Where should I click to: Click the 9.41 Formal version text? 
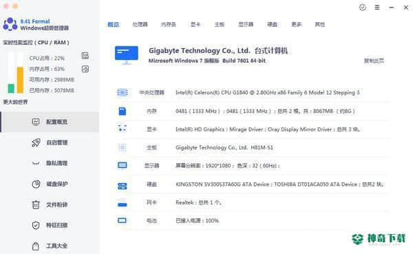pyautogui.click(x=35, y=21)
